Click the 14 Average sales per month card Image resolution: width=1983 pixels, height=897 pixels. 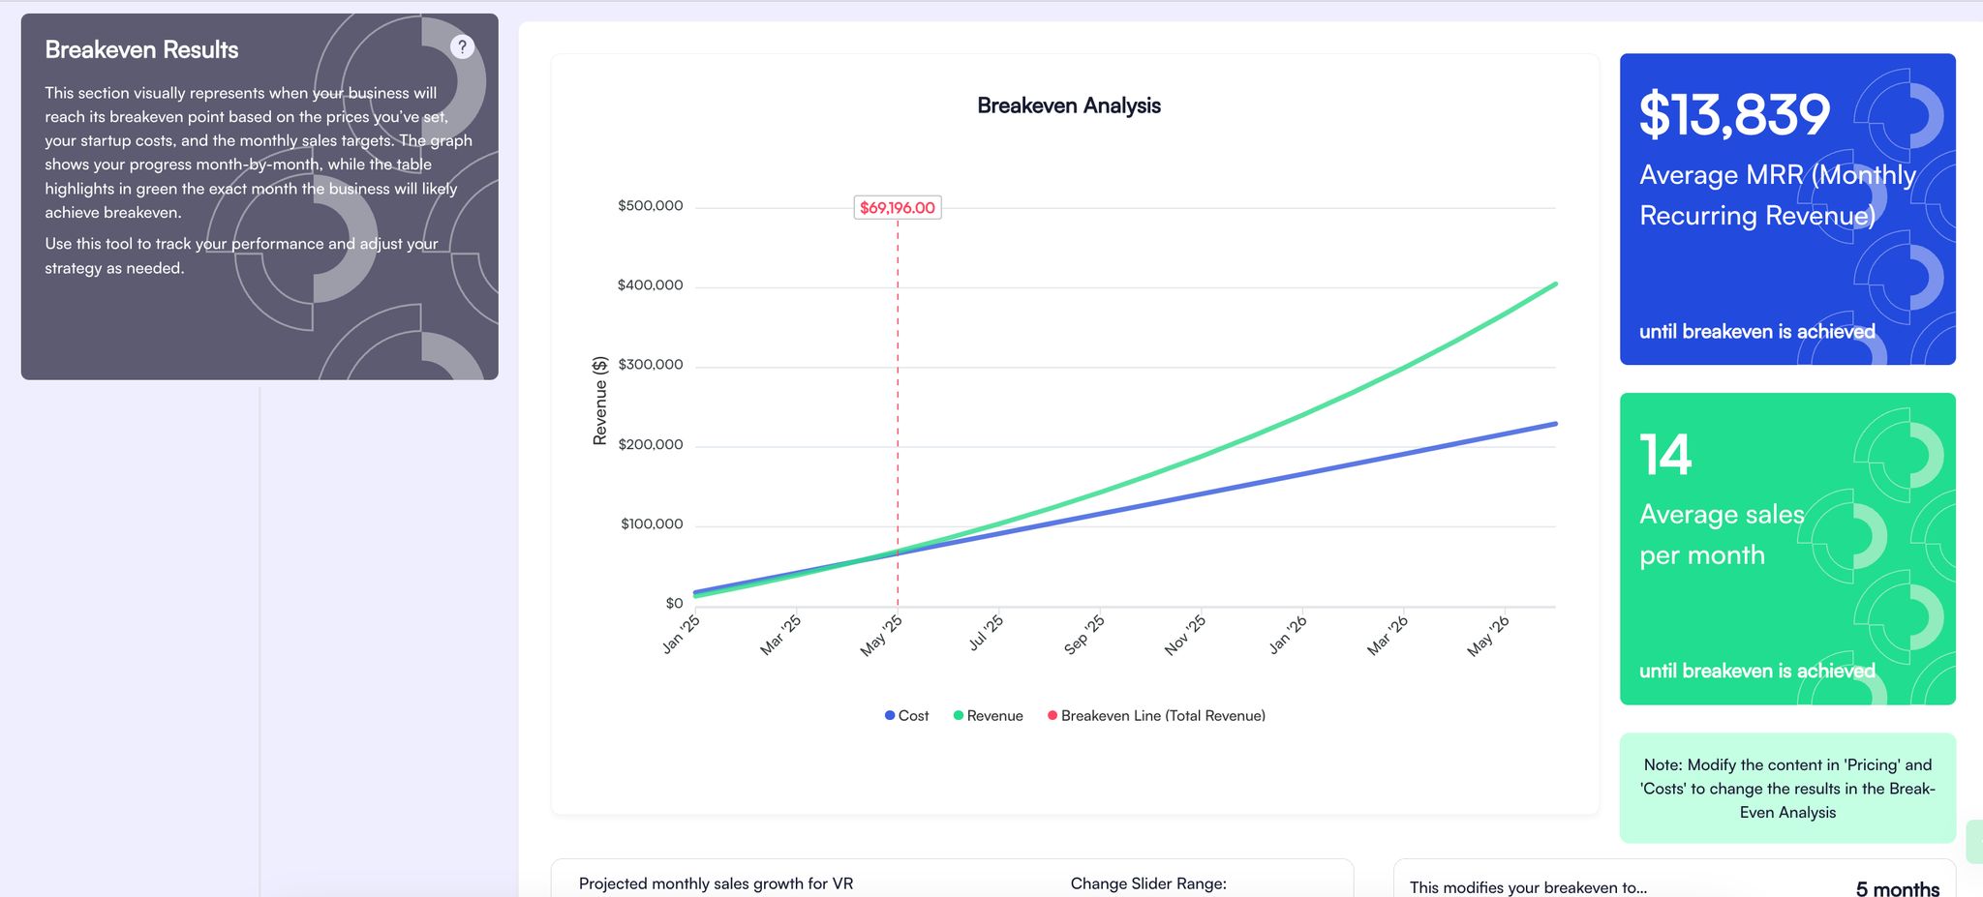pos(1786,549)
